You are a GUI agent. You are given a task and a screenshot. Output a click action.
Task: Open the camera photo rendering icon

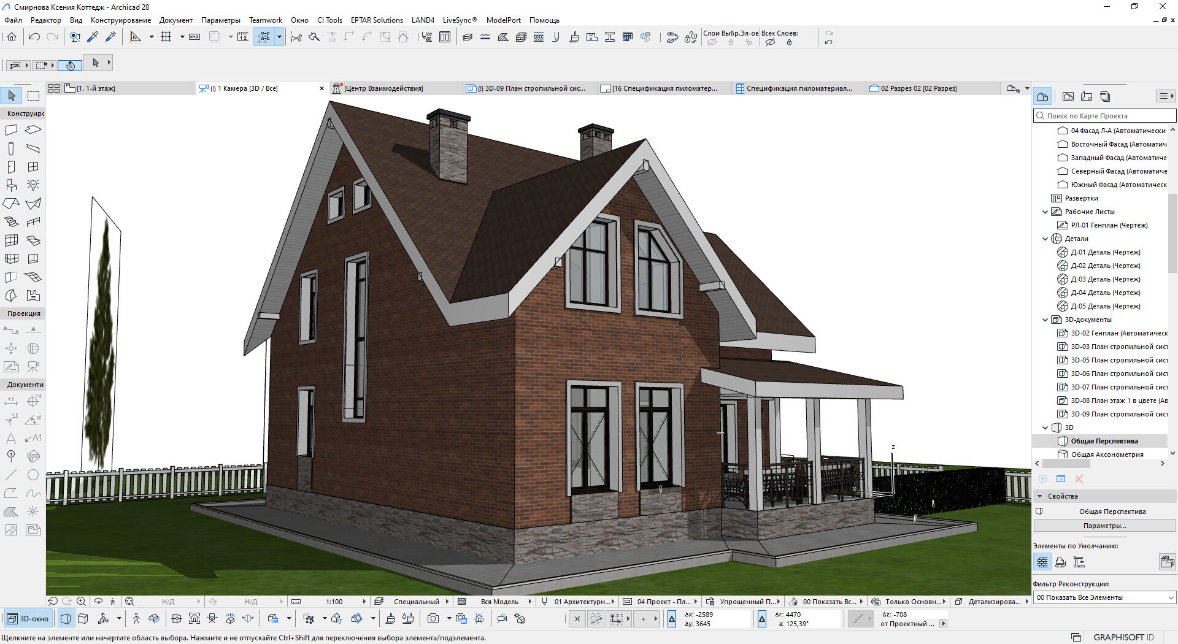(x=433, y=619)
